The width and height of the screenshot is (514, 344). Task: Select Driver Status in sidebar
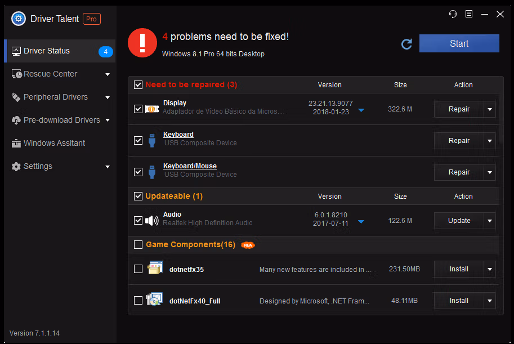click(60, 51)
